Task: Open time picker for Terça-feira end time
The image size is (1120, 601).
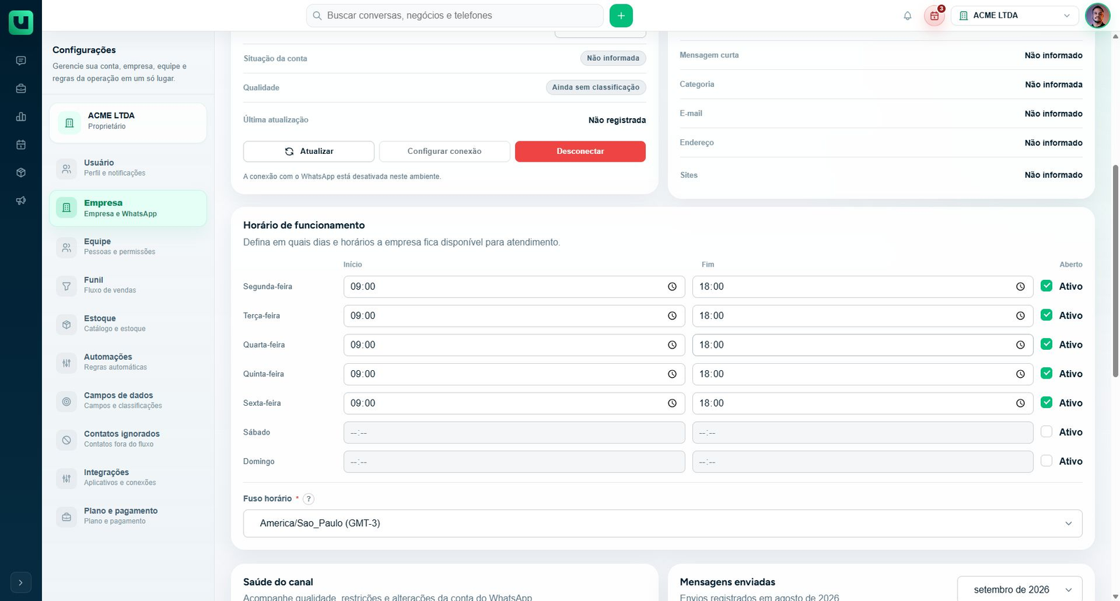Action: (x=1021, y=316)
